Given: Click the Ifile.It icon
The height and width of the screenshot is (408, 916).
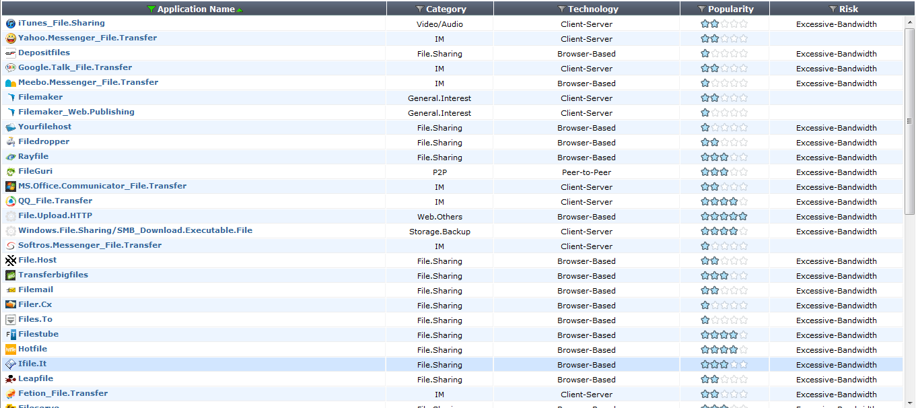Looking at the screenshot, I should (10, 364).
